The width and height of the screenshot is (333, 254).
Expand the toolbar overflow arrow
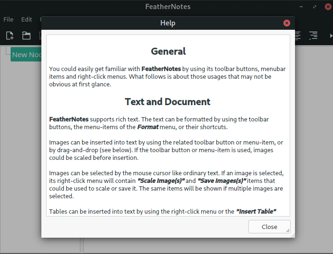point(330,36)
